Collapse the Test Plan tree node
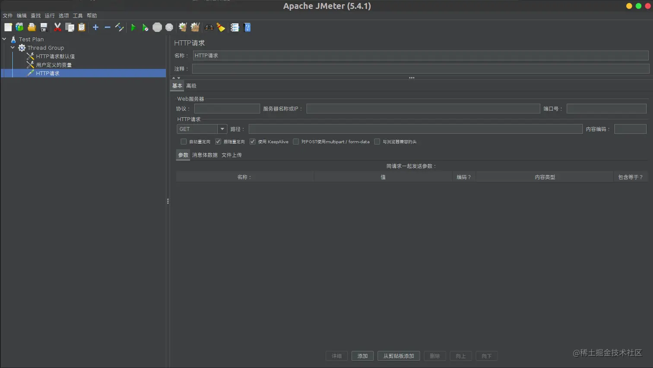This screenshot has width=653, height=368. click(x=4, y=39)
